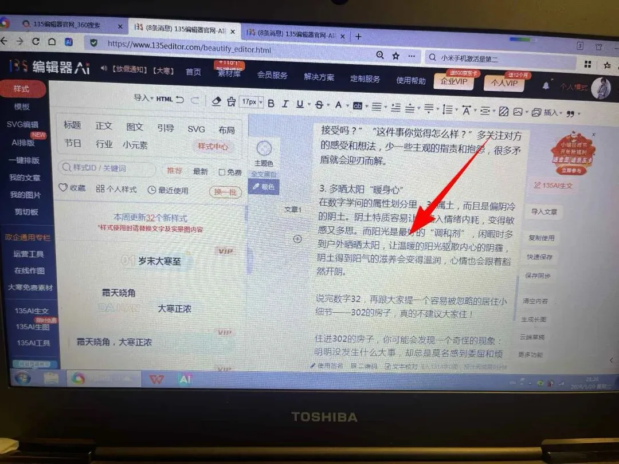Go back in the browser
619x464 pixels.
click(5, 41)
